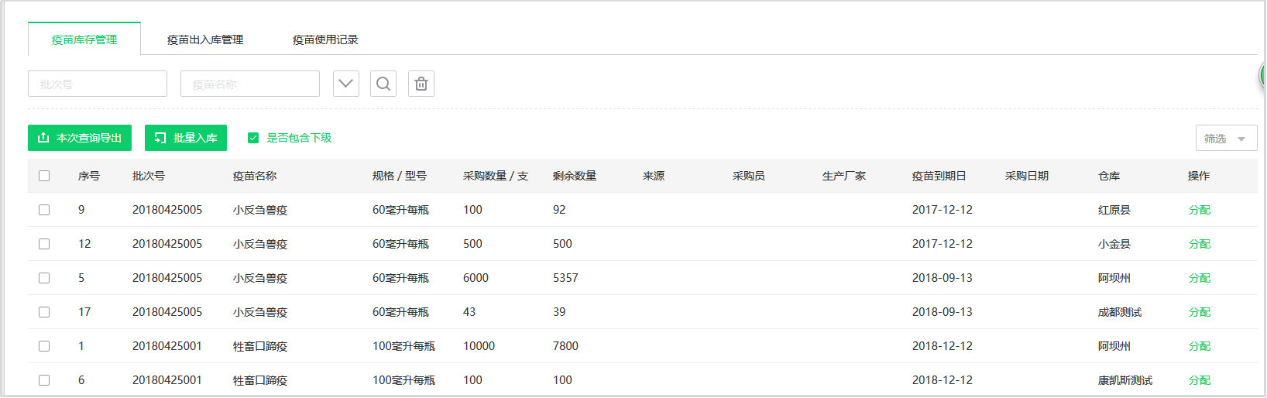Check the row with 序号 6

tap(44, 380)
